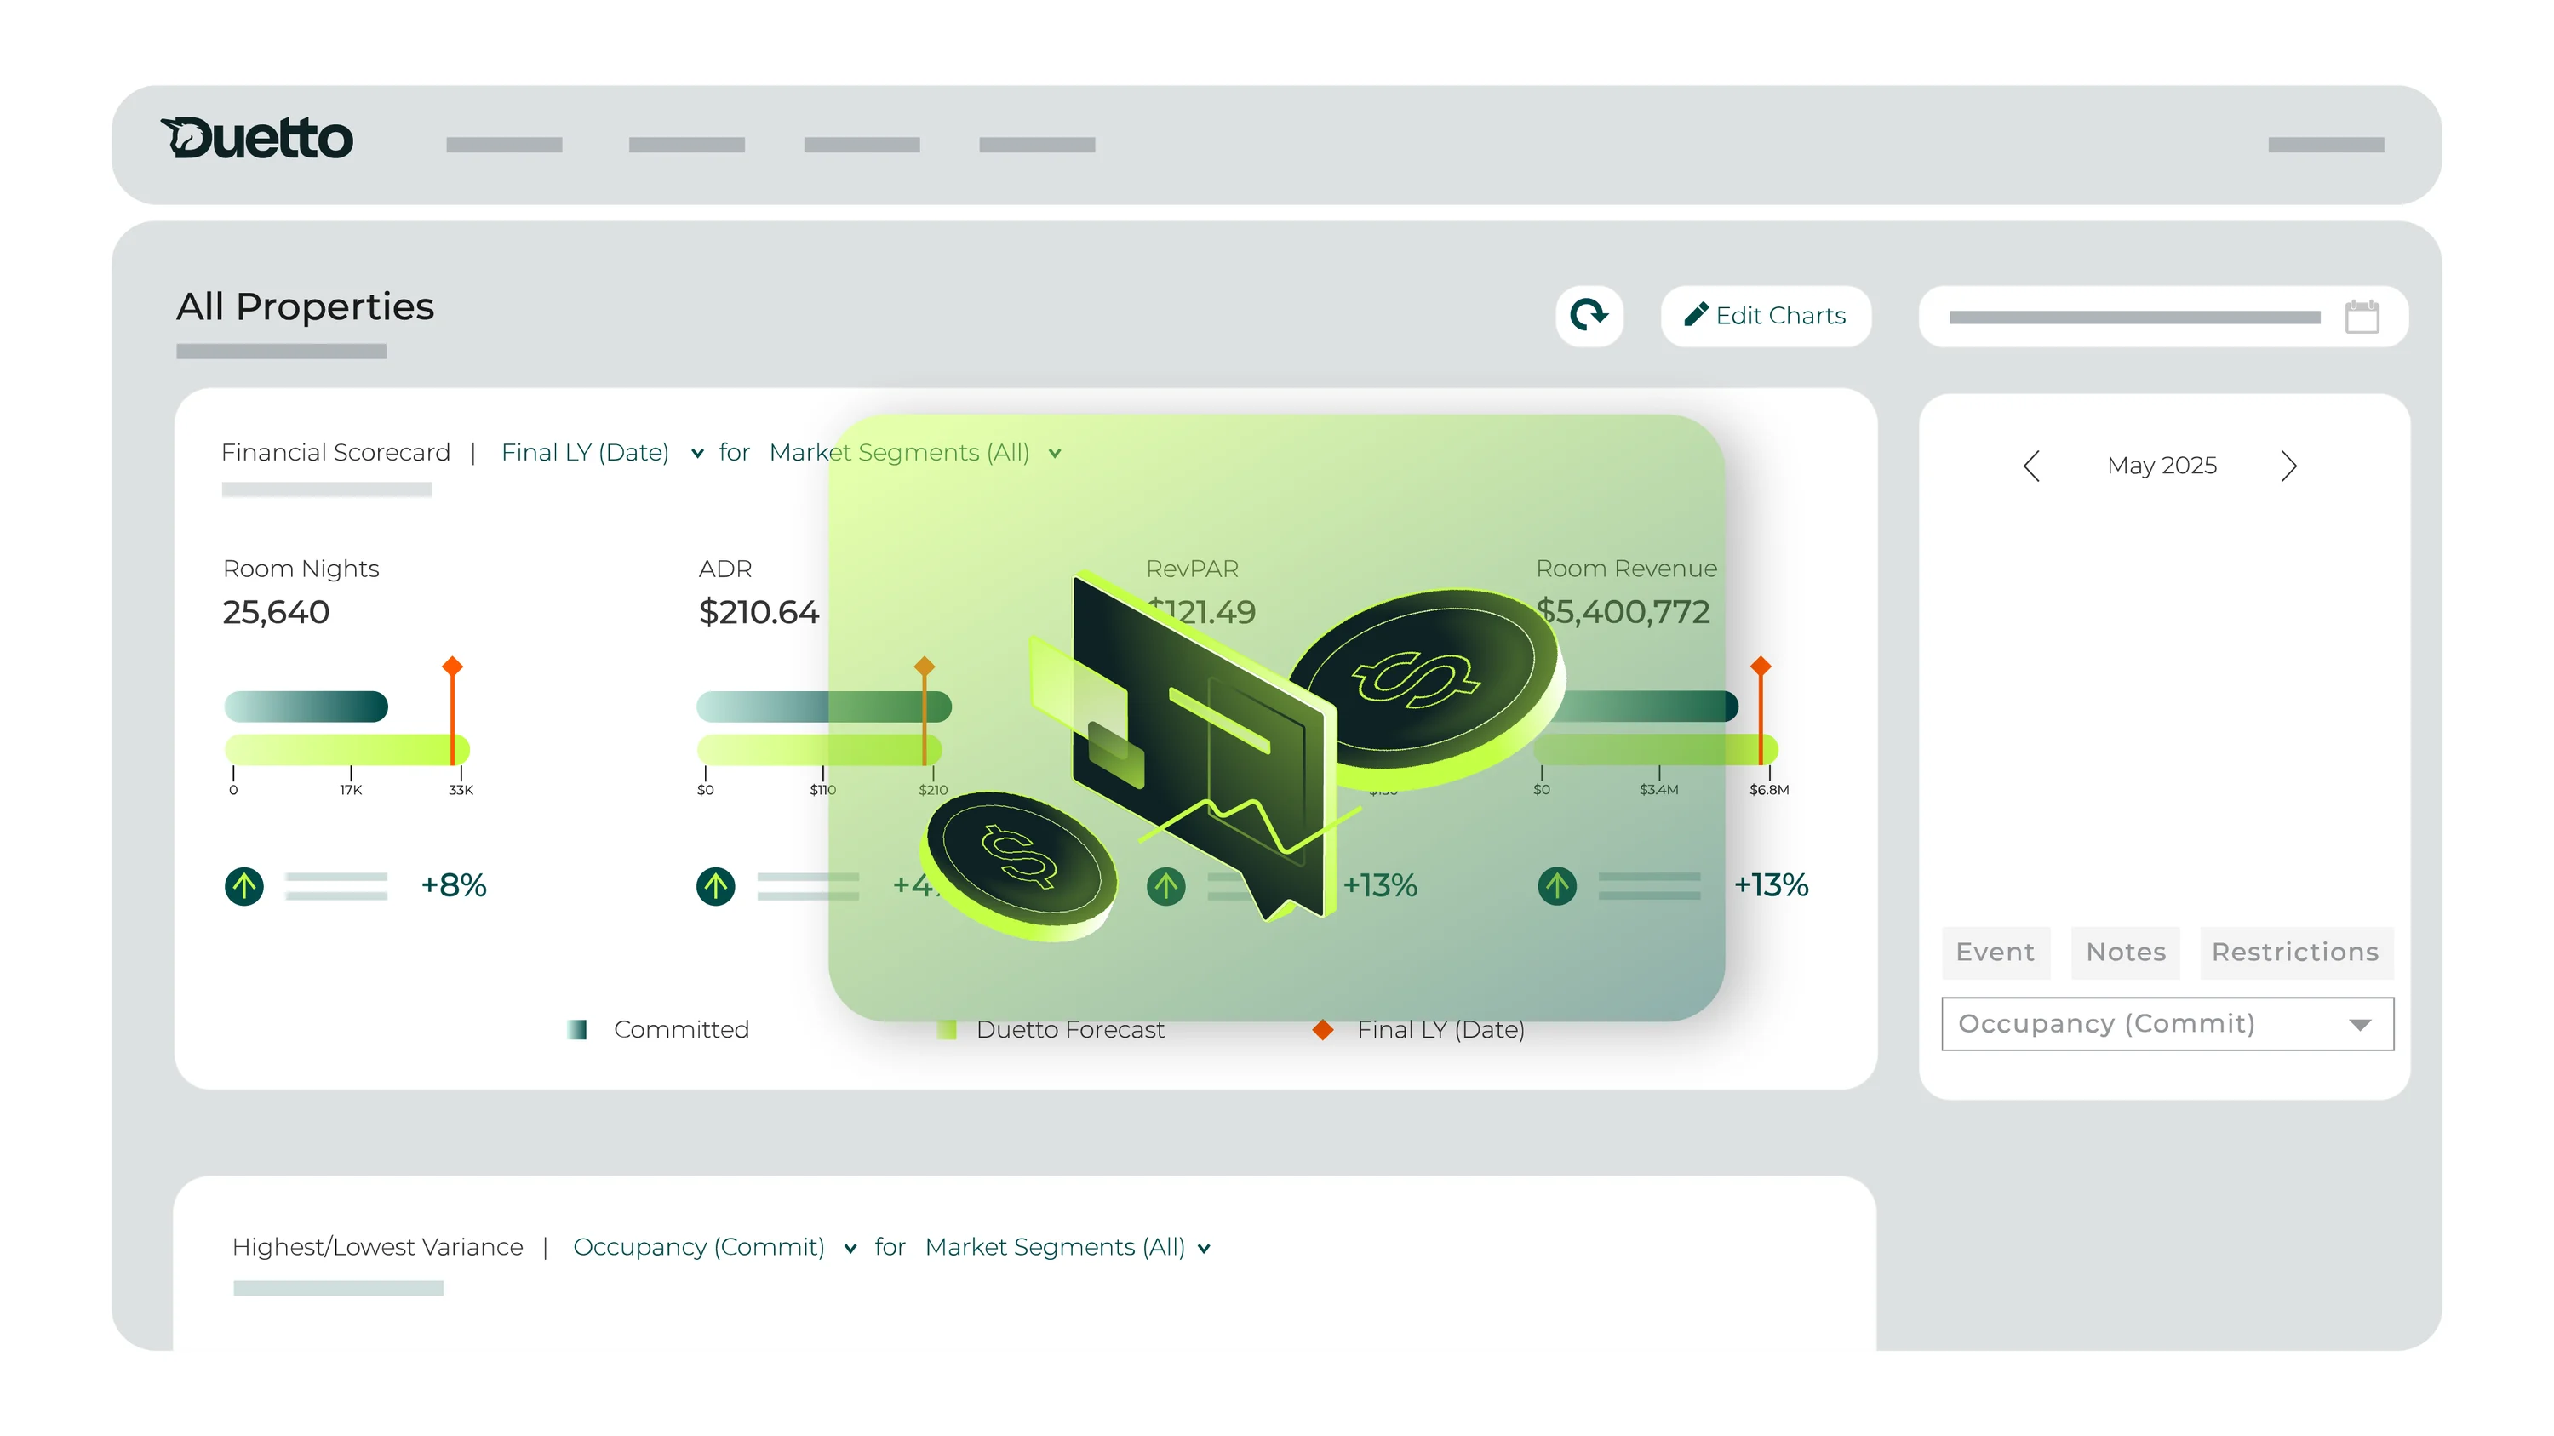Image resolution: width=2554 pixels, height=1436 pixels.
Task: Select the Restrictions tab
Action: (x=2296, y=953)
